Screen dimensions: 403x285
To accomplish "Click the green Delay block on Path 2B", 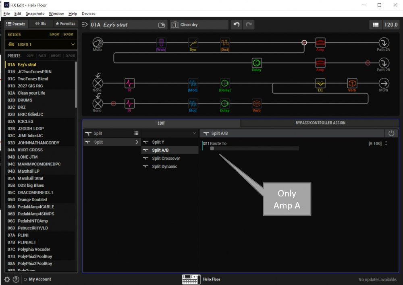I will (x=257, y=63).
